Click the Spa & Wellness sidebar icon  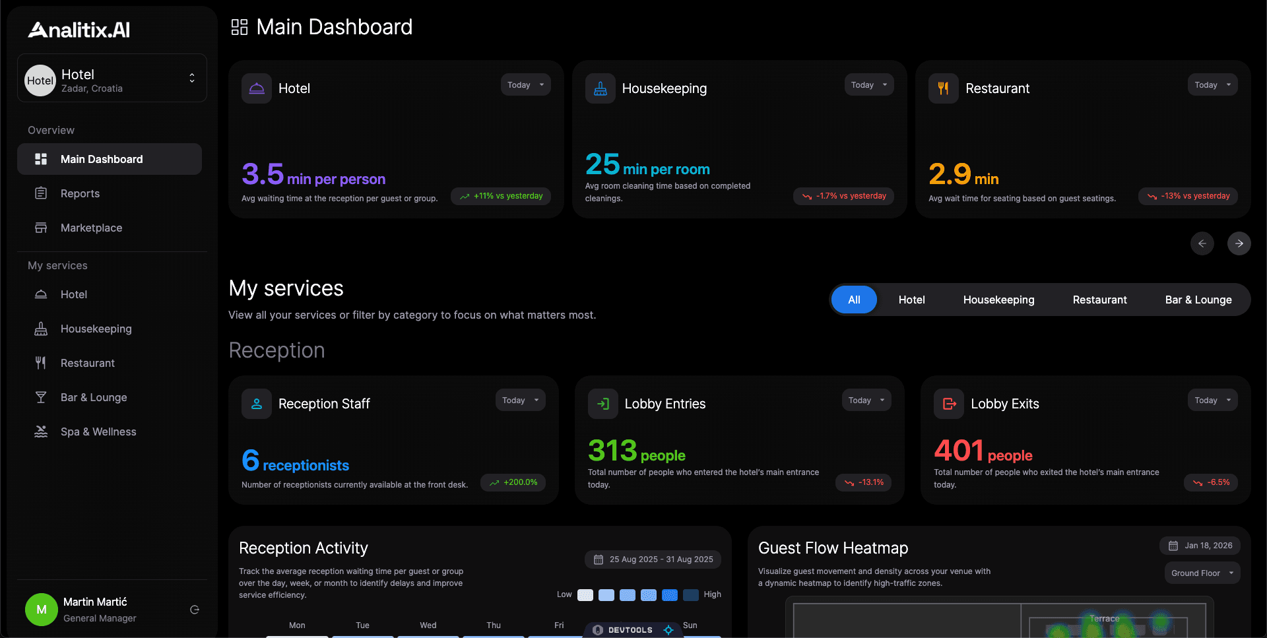tap(41, 431)
